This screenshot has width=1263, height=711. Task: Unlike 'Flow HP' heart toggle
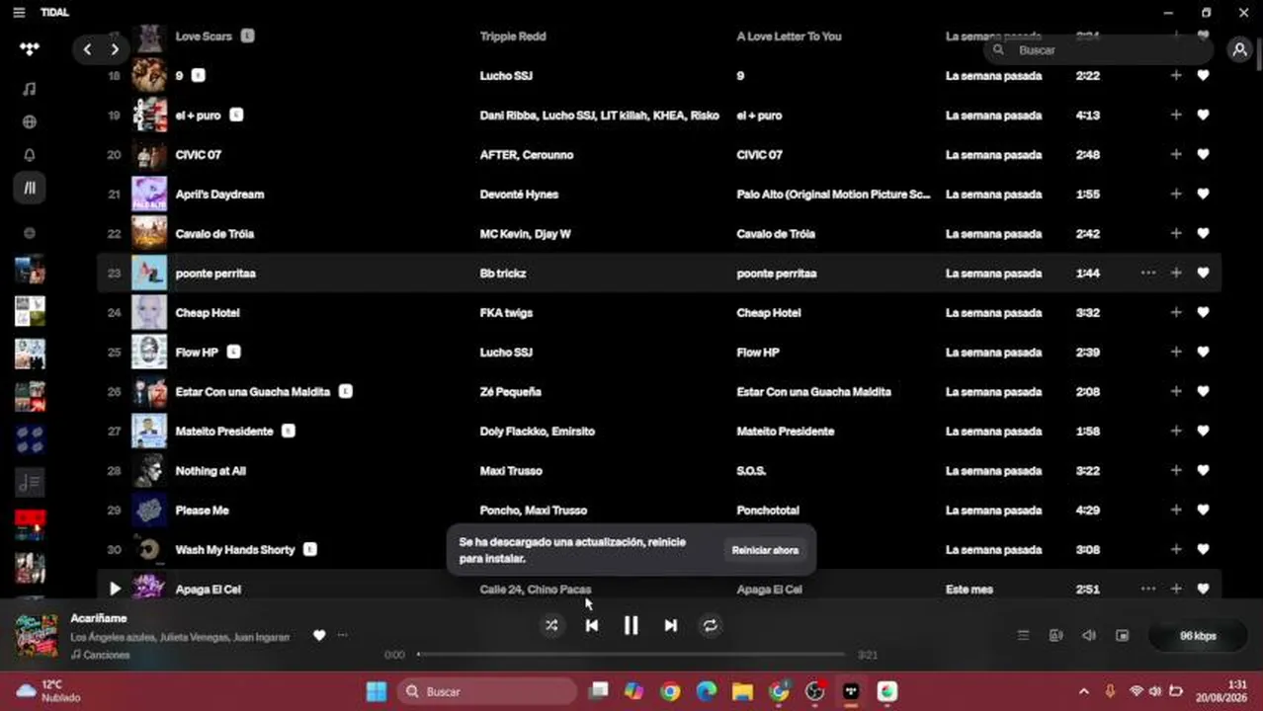click(1203, 352)
